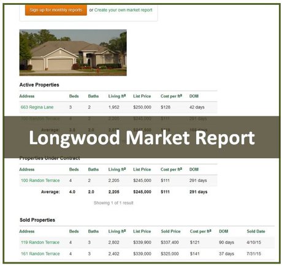Open 663 Regina Lane listing
Viewport: 282px width, 266px height.
pyautogui.click(x=37, y=107)
